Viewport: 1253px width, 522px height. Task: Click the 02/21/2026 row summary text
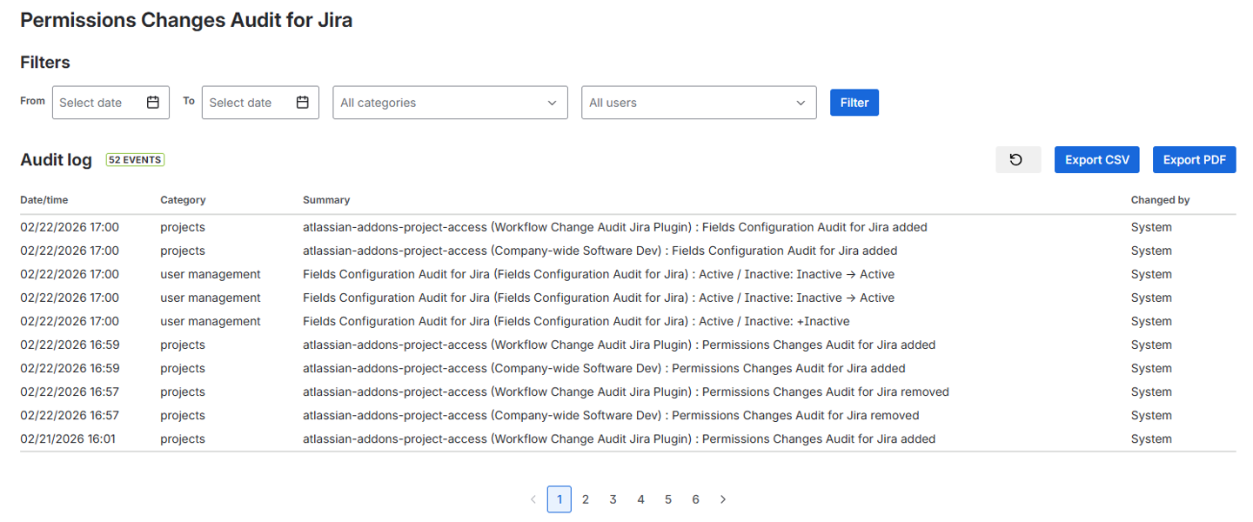[x=619, y=438]
